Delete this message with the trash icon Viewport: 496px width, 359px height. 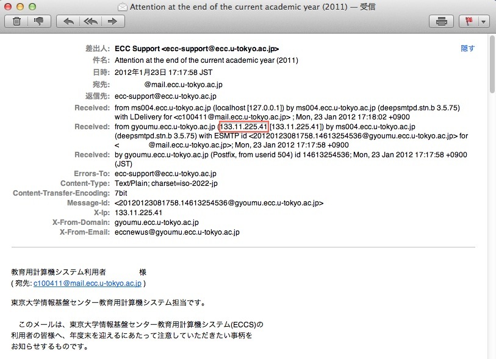(x=16, y=21)
